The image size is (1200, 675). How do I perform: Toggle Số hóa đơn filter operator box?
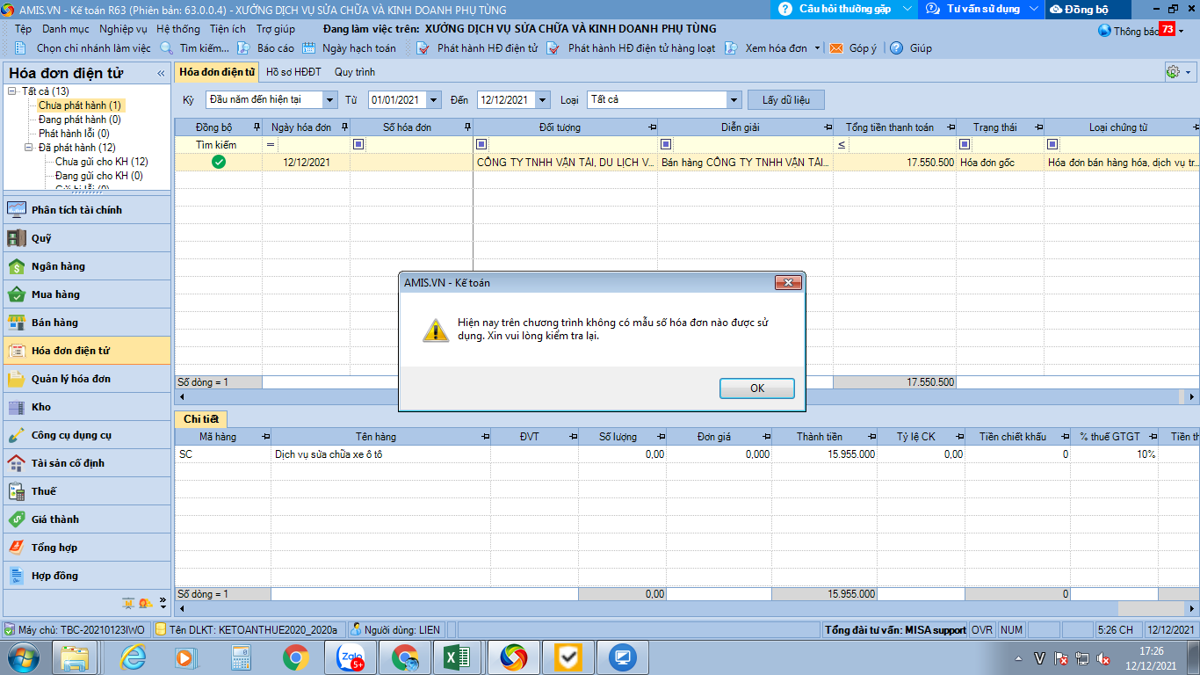358,144
